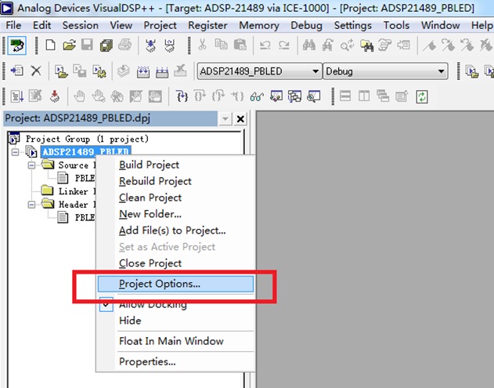Click the New file toolbar icon

coord(50,45)
